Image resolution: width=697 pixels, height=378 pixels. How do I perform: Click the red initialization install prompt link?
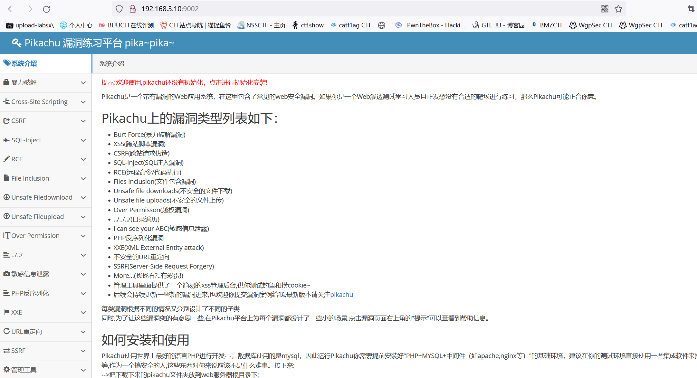point(185,82)
